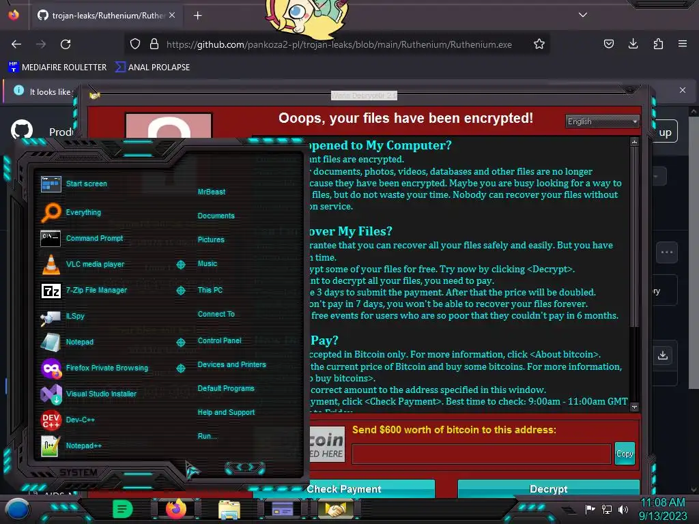Click the Start orb on taskbar
Image resolution: width=699 pixels, height=524 pixels.
pos(17,509)
